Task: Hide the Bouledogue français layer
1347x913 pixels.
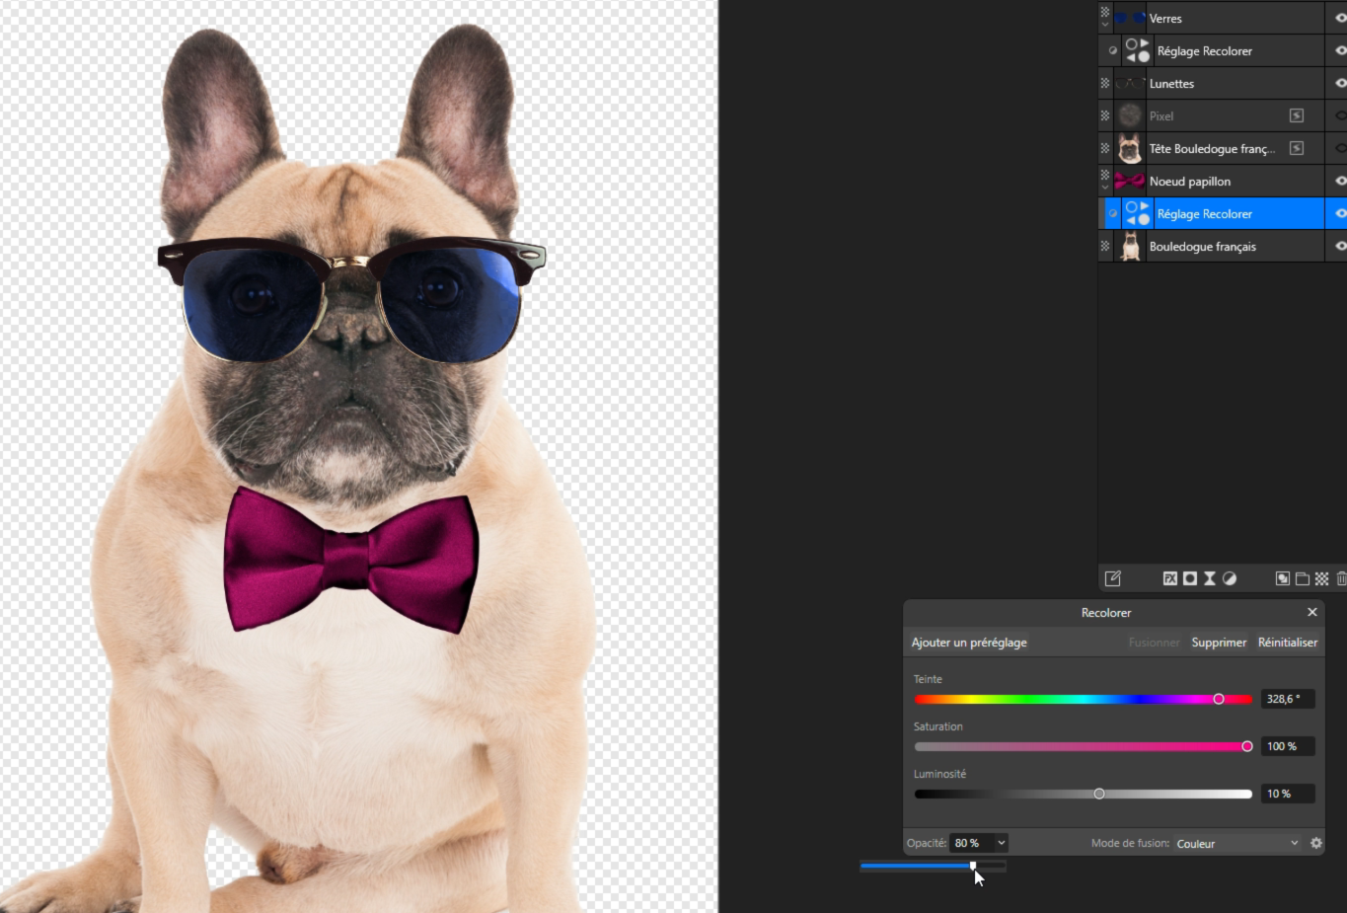Action: 1340,247
